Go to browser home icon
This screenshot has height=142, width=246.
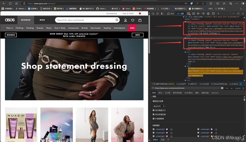point(17,3)
